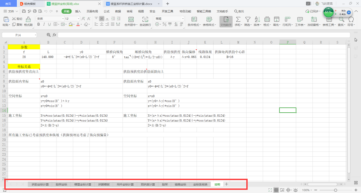
Task: Open the font name dropdown 宋体
Action: 63,19
